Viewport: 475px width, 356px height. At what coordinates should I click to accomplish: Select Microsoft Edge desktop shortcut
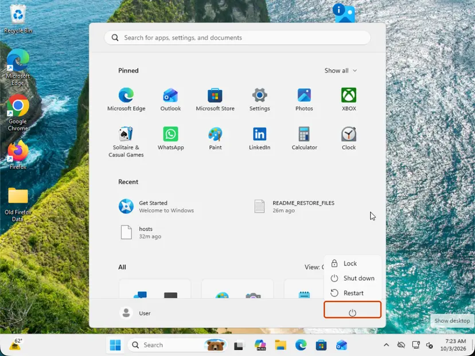click(18, 68)
